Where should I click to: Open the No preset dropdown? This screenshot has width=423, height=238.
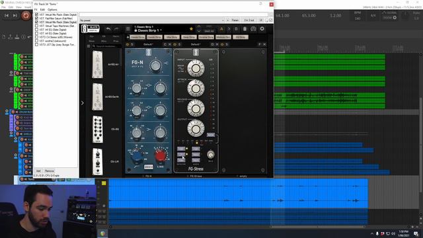click(x=152, y=20)
